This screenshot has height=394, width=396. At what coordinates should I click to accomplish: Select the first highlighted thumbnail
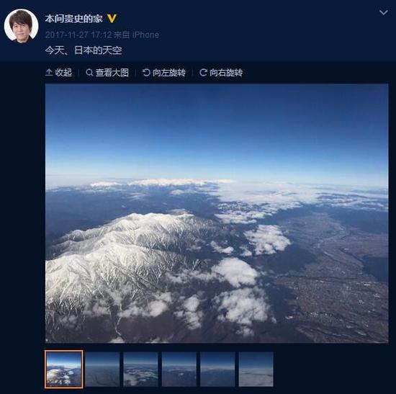coord(64,370)
